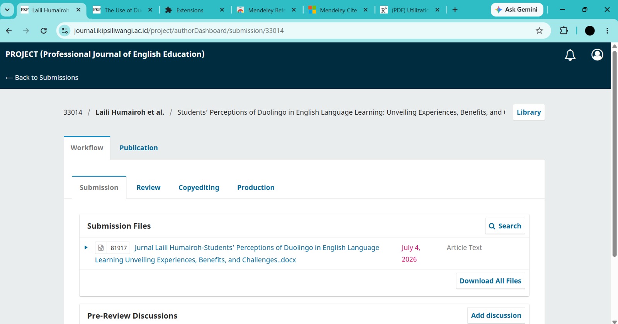The width and height of the screenshot is (618, 324).
Task: Click the Article Text label
Action: (x=464, y=248)
